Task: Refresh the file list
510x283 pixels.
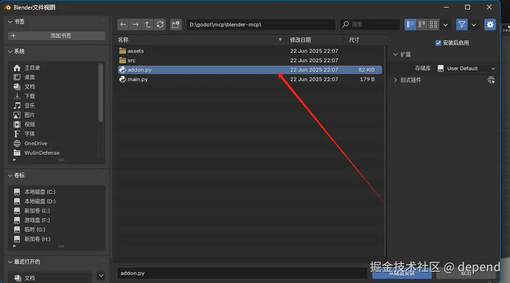Action: pyautogui.click(x=160, y=25)
